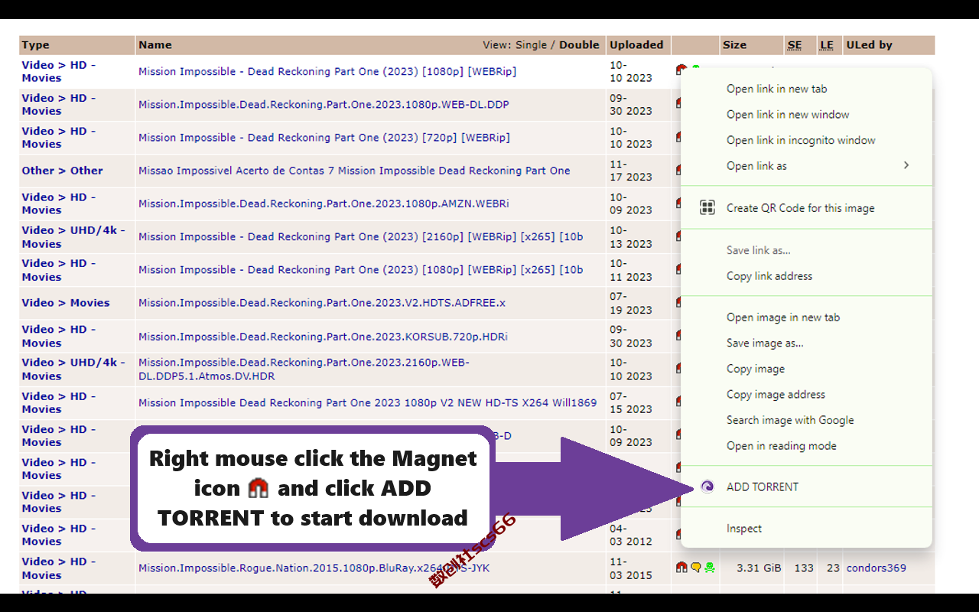Click the upload date 10-13 2023

630,237
